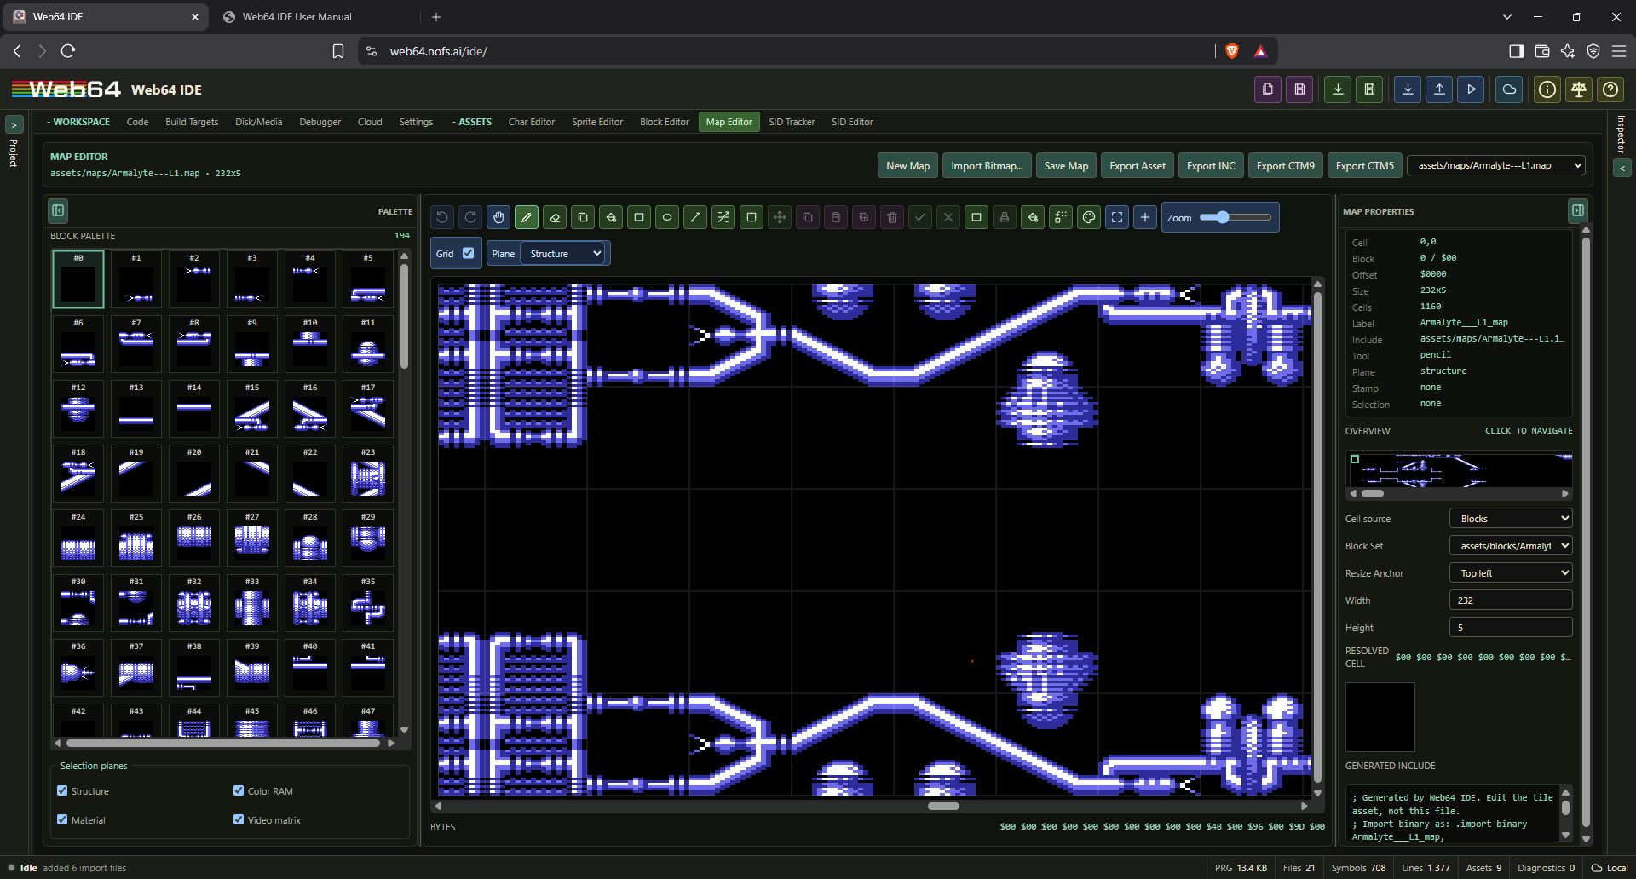This screenshot has width=1636, height=879.
Task: Click the purple floppy save icon
Action: [1299, 89]
